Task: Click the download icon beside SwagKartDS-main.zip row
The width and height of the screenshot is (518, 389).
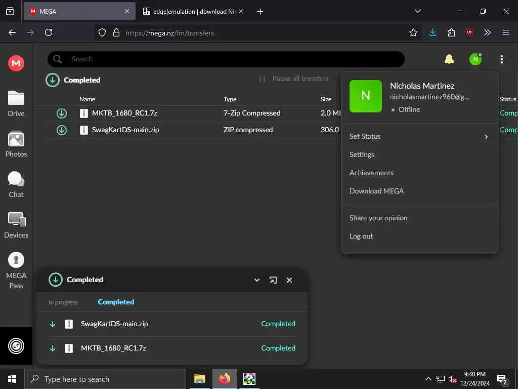Action: coord(61,130)
